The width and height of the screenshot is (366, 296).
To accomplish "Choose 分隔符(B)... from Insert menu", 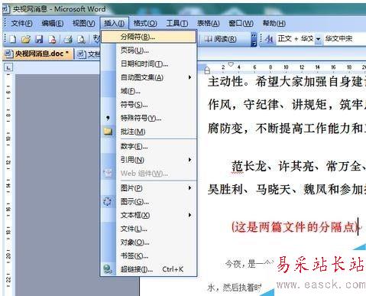I will pos(149,37).
